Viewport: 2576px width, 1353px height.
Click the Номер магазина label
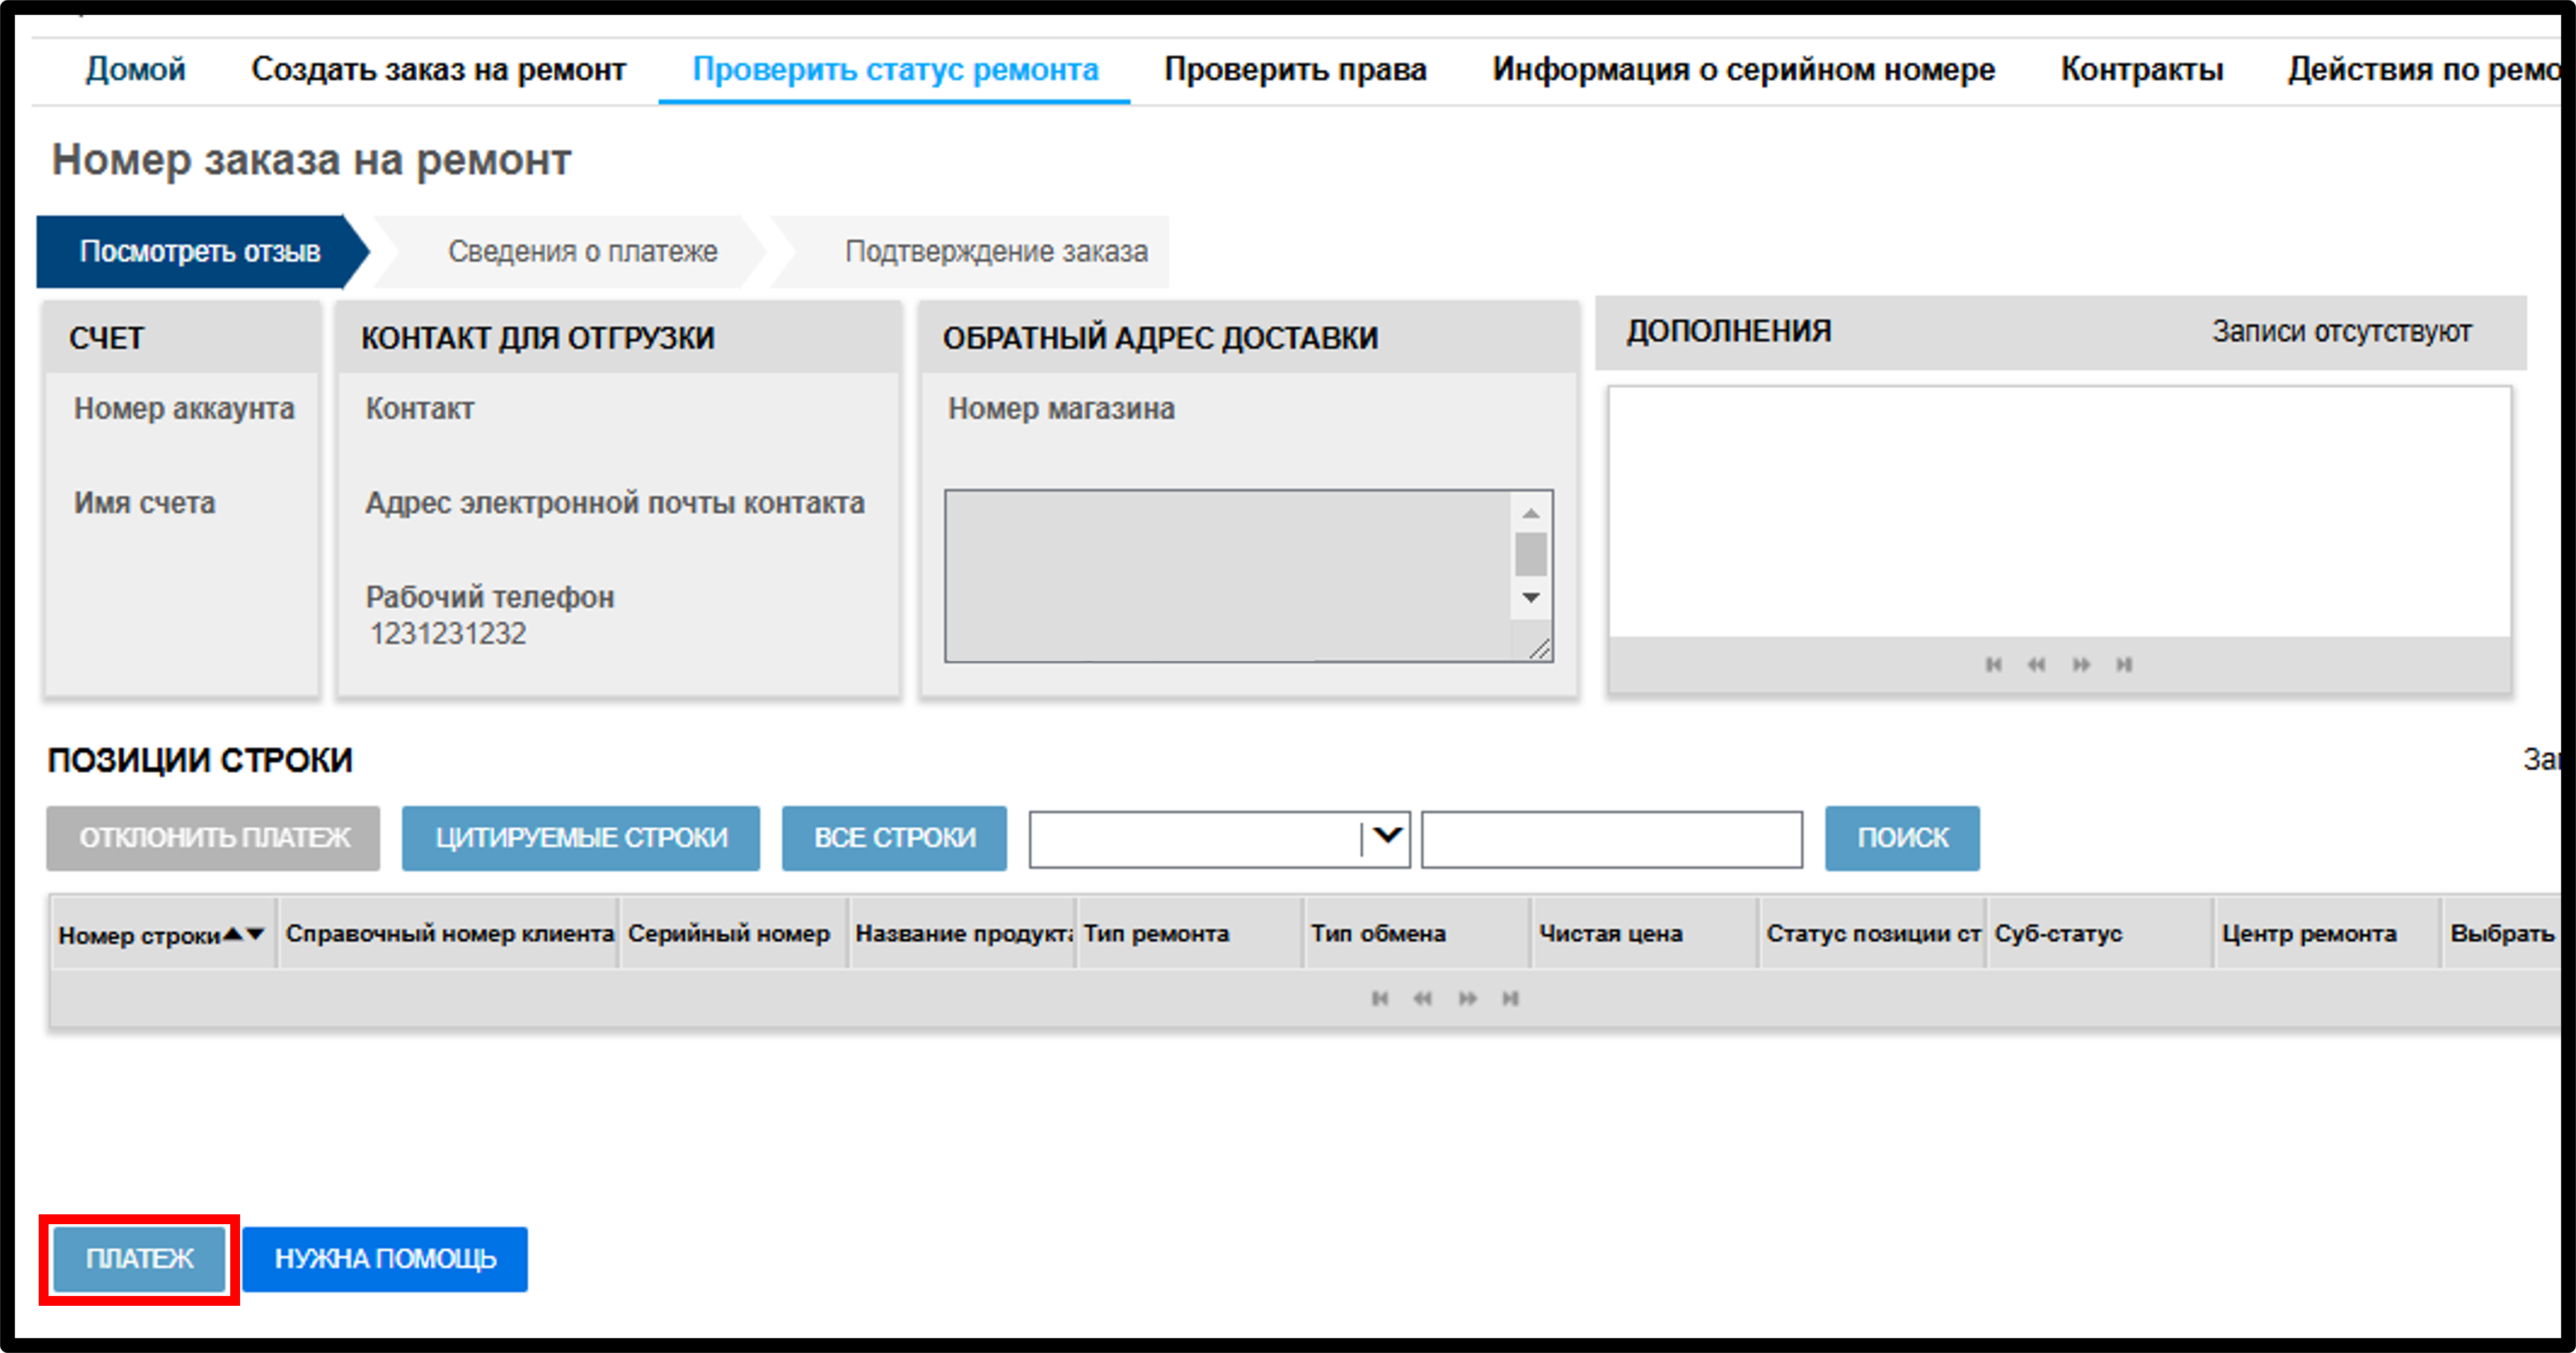[x=1061, y=408]
